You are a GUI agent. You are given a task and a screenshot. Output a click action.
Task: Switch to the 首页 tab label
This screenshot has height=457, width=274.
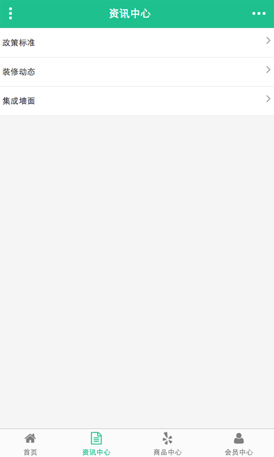pyautogui.click(x=30, y=452)
